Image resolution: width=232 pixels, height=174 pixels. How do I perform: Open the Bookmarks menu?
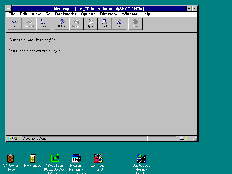(66, 14)
